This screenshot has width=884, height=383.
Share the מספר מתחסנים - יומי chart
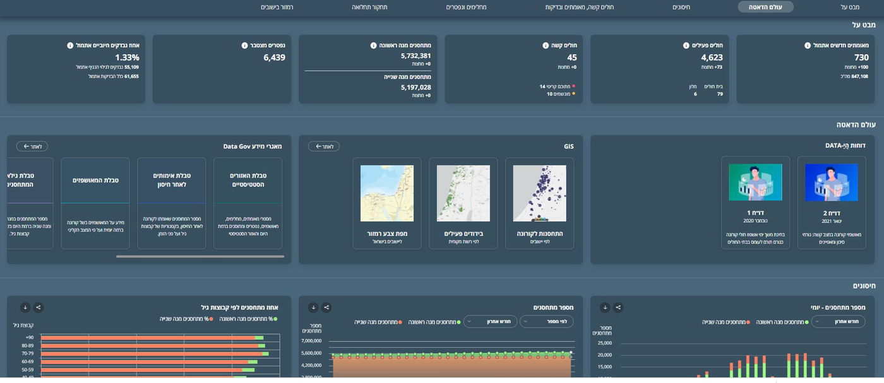coord(618,307)
